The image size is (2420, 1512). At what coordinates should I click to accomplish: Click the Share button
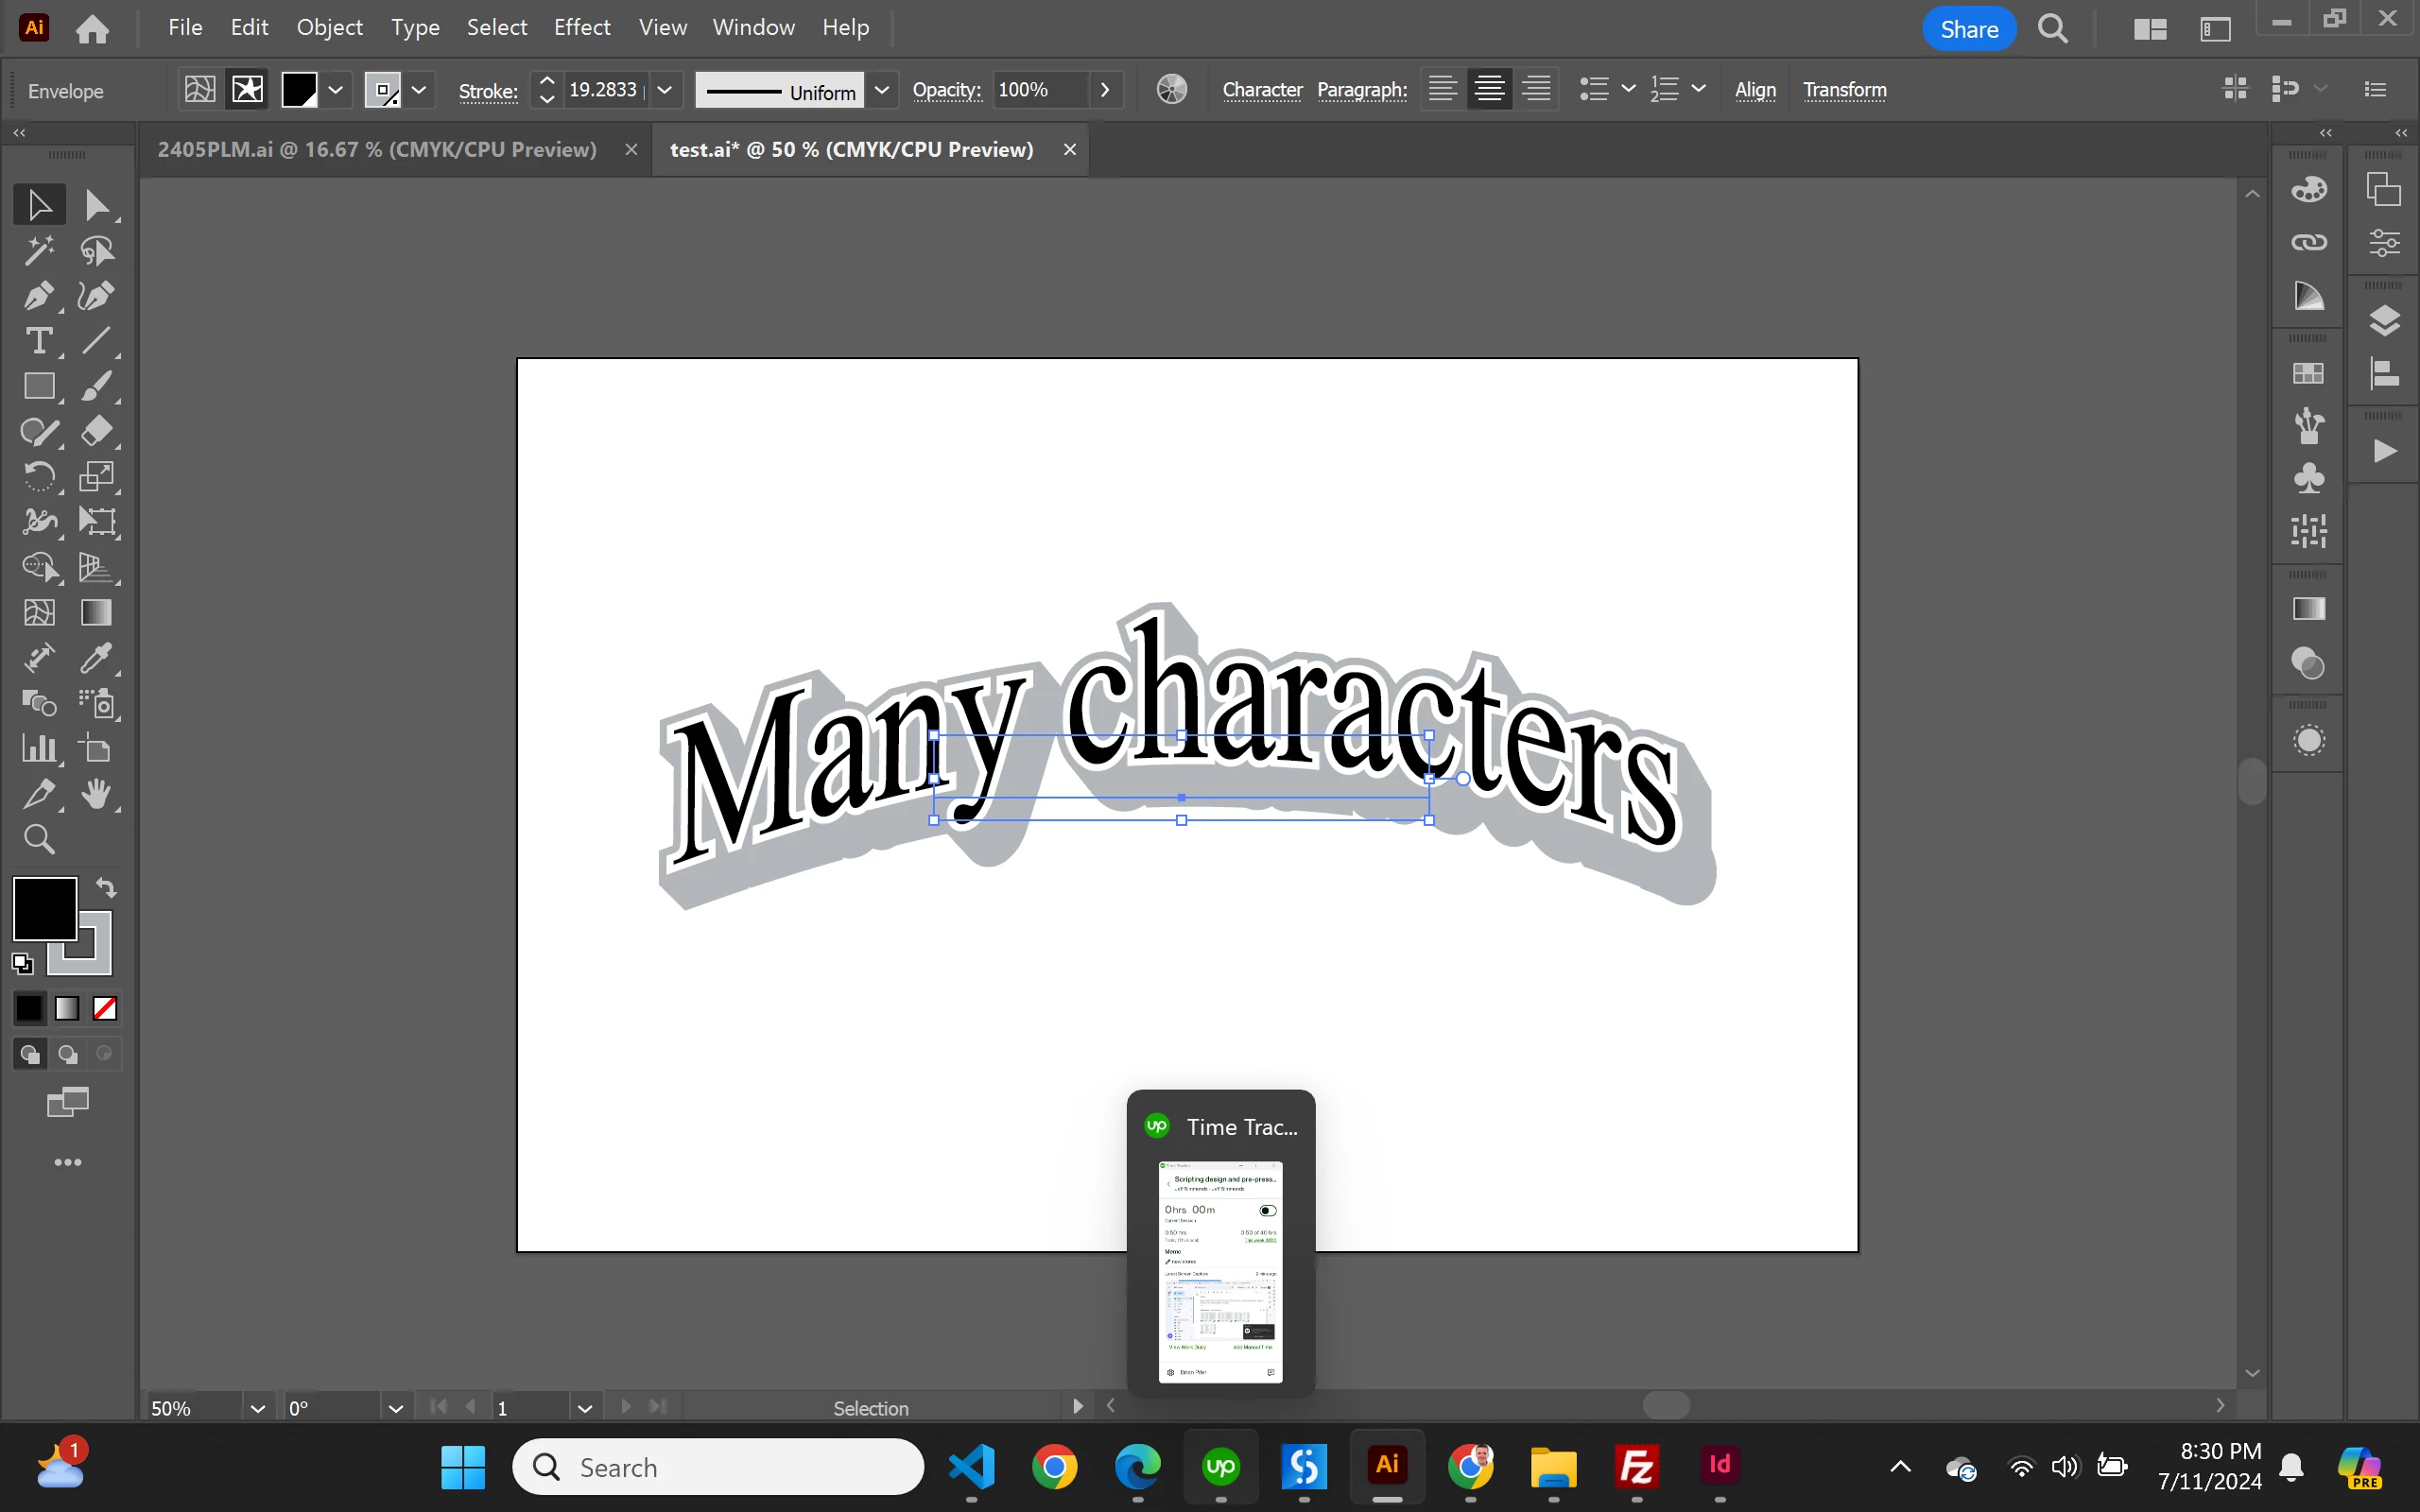click(x=1968, y=29)
